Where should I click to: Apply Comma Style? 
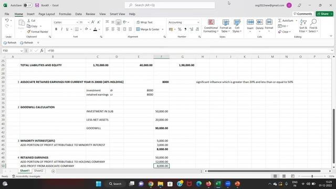pyautogui.click(x=185, y=29)
